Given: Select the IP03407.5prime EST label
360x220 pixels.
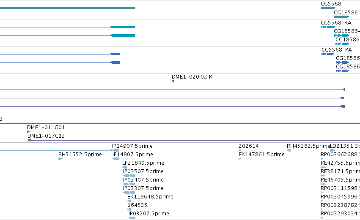Looking at the screenshot, I should [x=143, y=180].
